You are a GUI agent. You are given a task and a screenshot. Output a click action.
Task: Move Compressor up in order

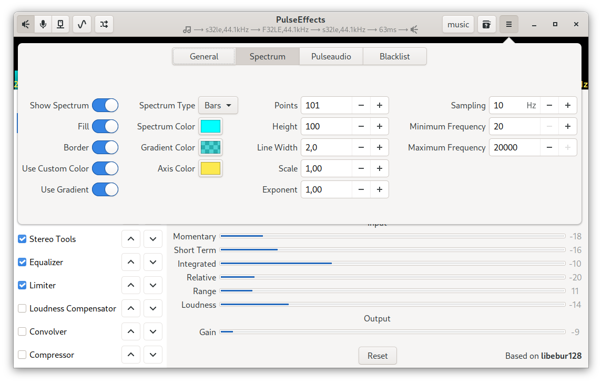131,355
